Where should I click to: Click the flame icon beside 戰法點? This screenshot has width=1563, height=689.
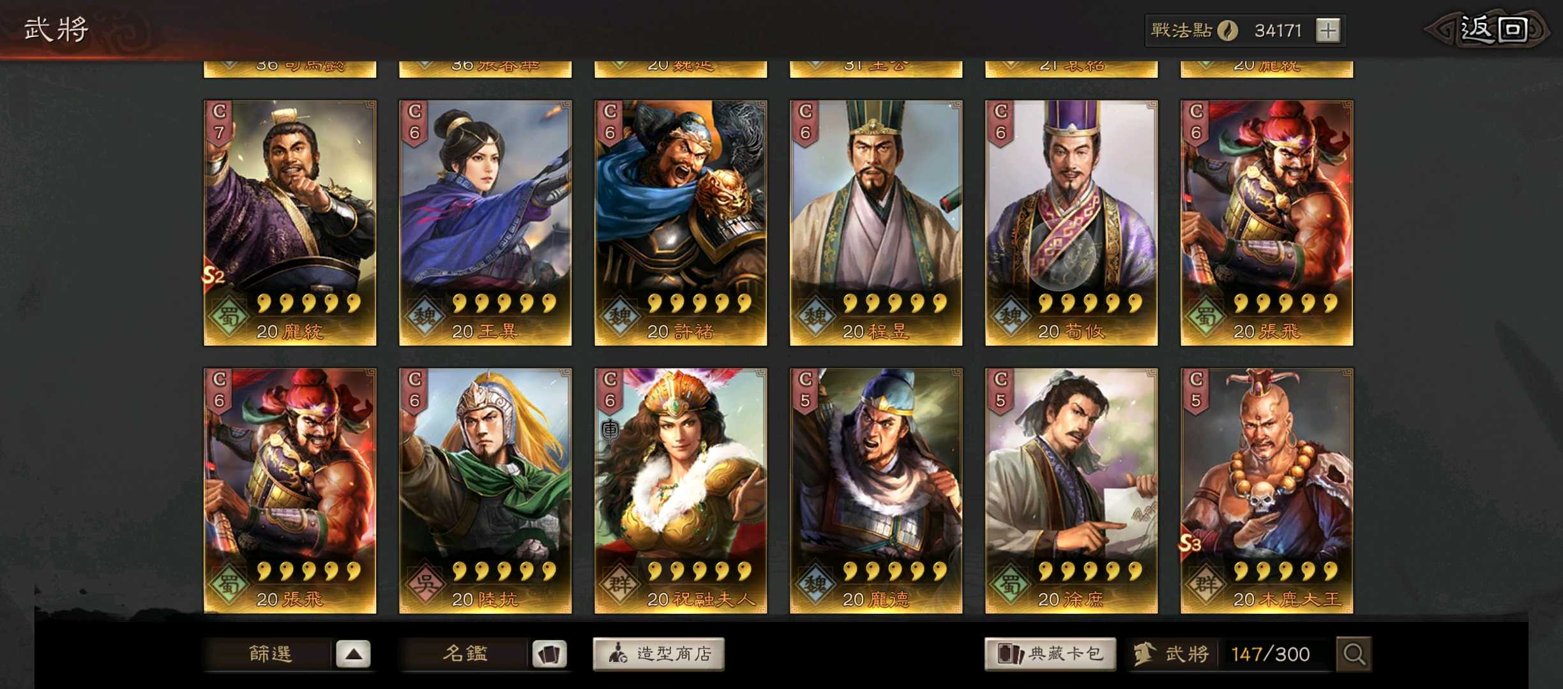(1228, 31)
